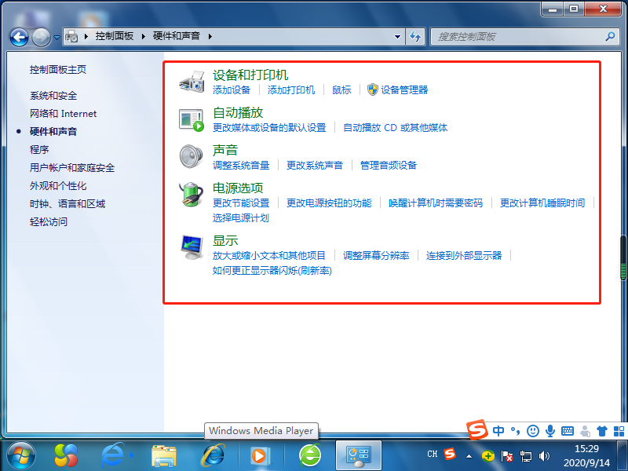Click 调整屏幕分辨率 link

(376, 256)
